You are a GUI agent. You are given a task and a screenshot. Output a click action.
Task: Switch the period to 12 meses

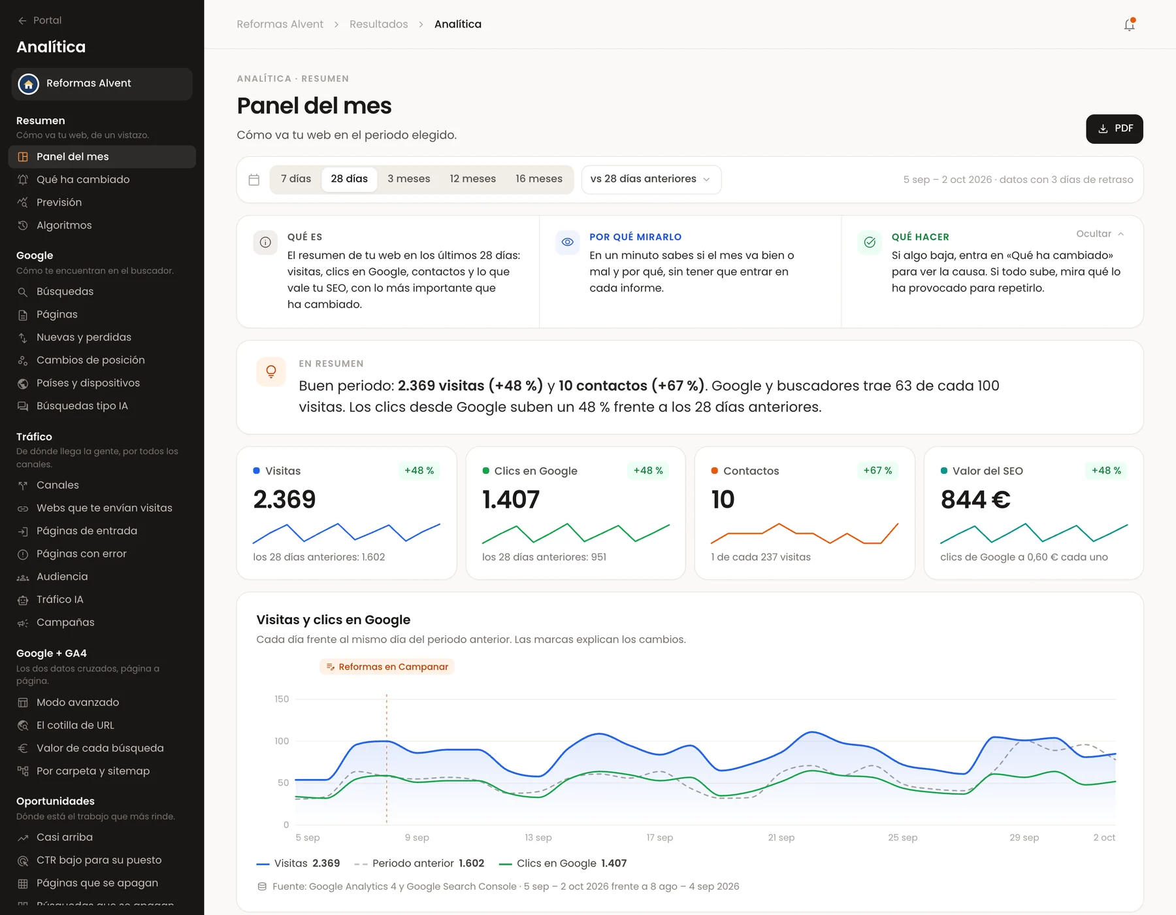point(473,179)
